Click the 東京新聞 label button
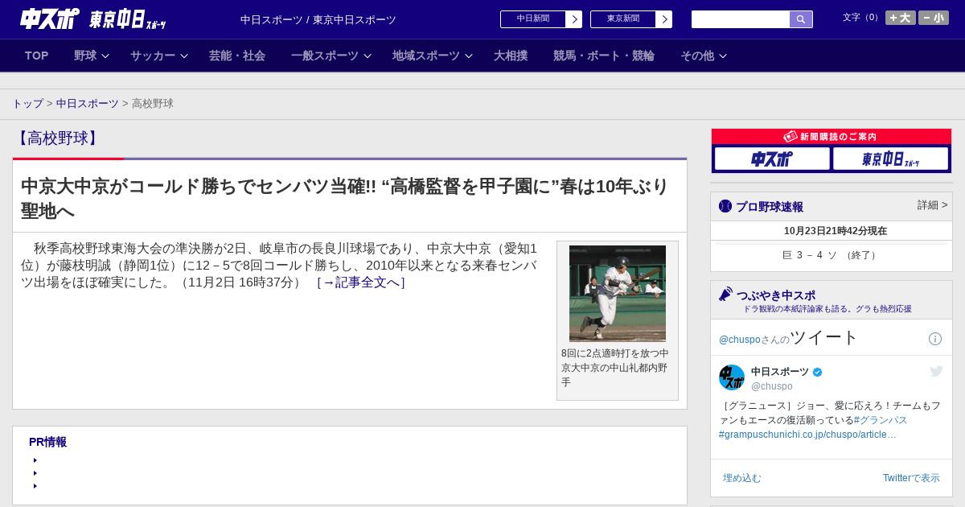The width and height of the screenshot is (965, 507). [623, 19]
